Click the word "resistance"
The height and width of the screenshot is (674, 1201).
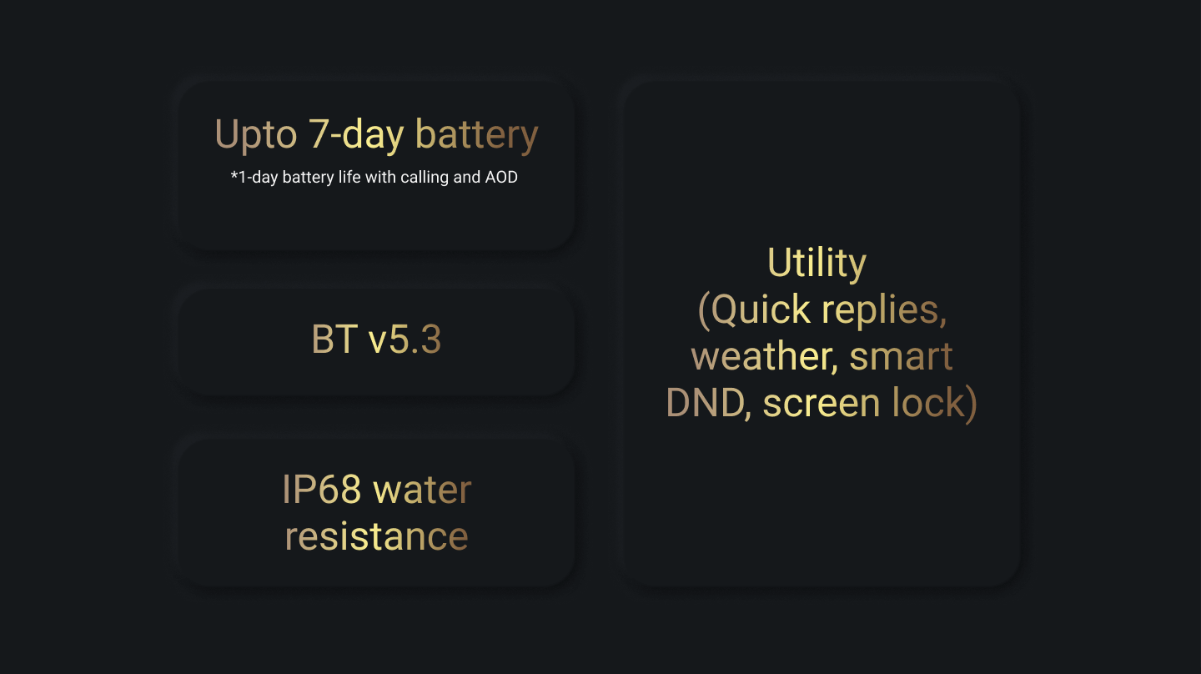[x=376, y=536]
